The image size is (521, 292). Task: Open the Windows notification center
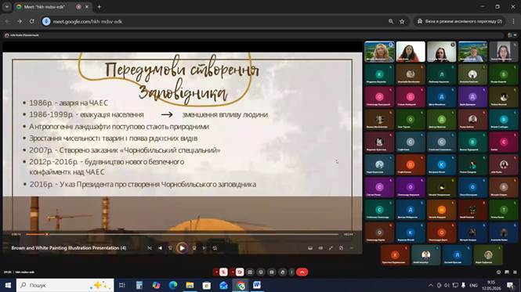click(x=510, y=286)
